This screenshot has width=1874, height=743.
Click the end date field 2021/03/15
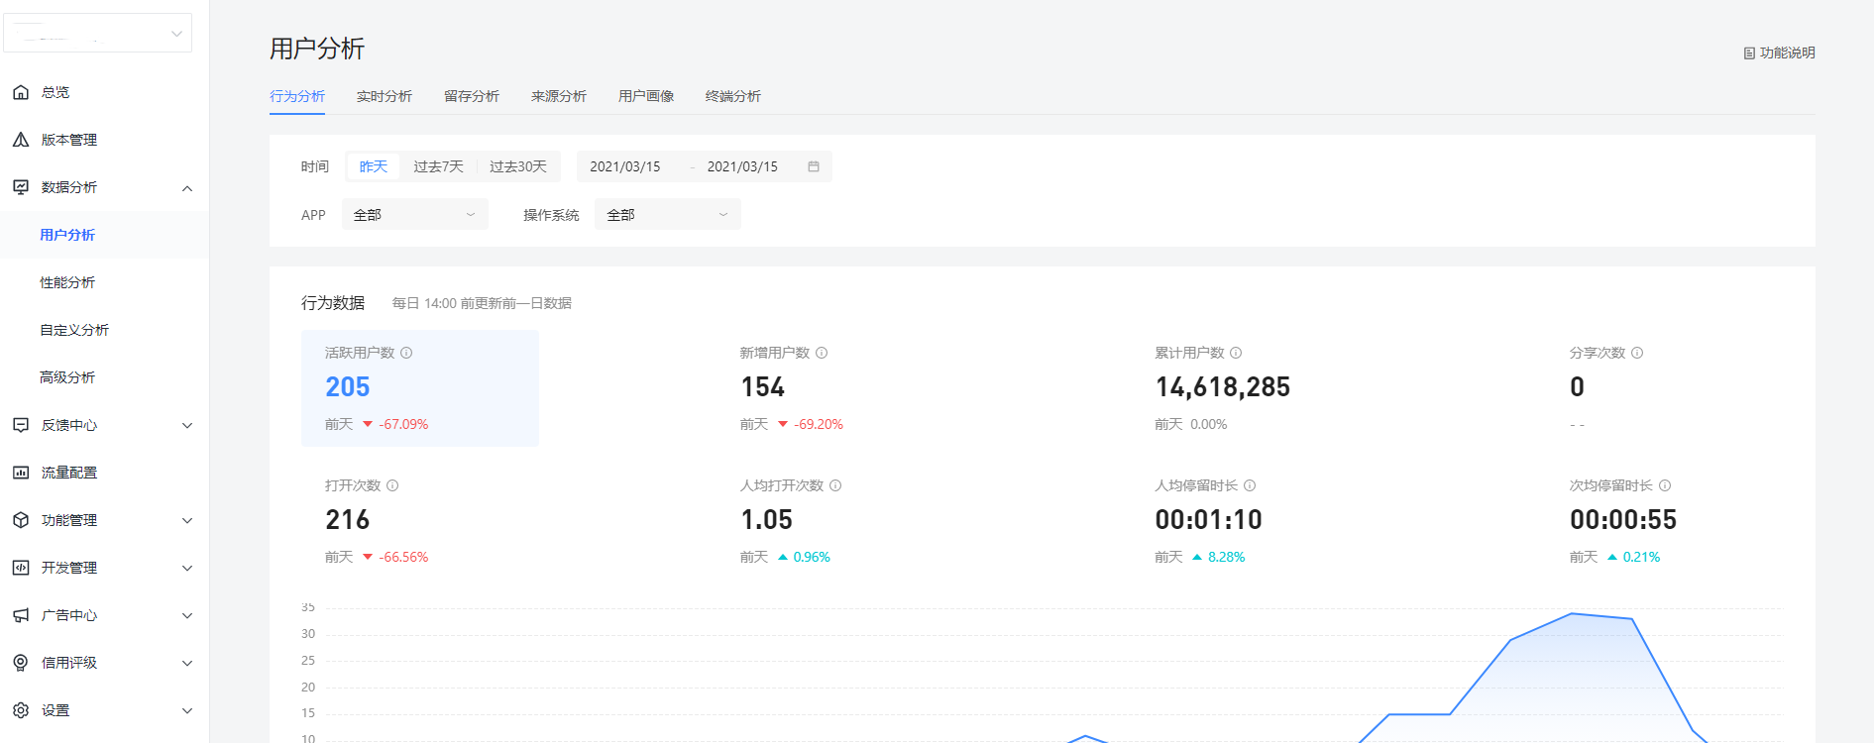click(742, 166)
